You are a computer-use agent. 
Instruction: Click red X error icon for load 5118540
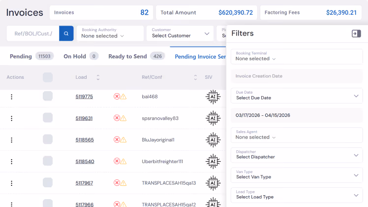tap(117, 161)
